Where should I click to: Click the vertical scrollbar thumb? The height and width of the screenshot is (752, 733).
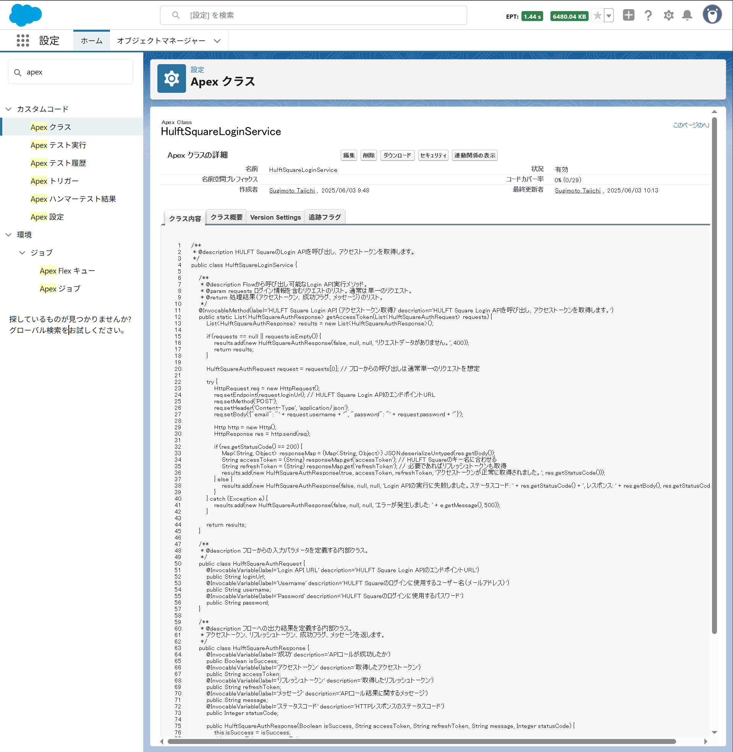tap(715, 375)
